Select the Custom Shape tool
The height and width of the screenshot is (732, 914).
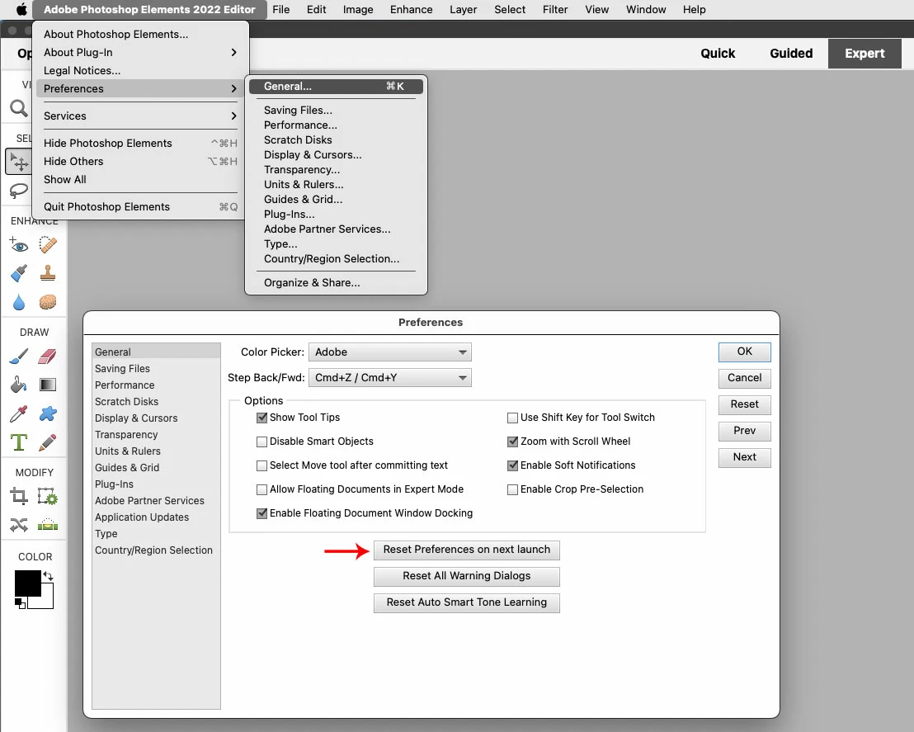[x=48, y=413]
